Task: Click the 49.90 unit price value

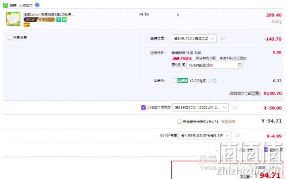Action: point(144,15)
